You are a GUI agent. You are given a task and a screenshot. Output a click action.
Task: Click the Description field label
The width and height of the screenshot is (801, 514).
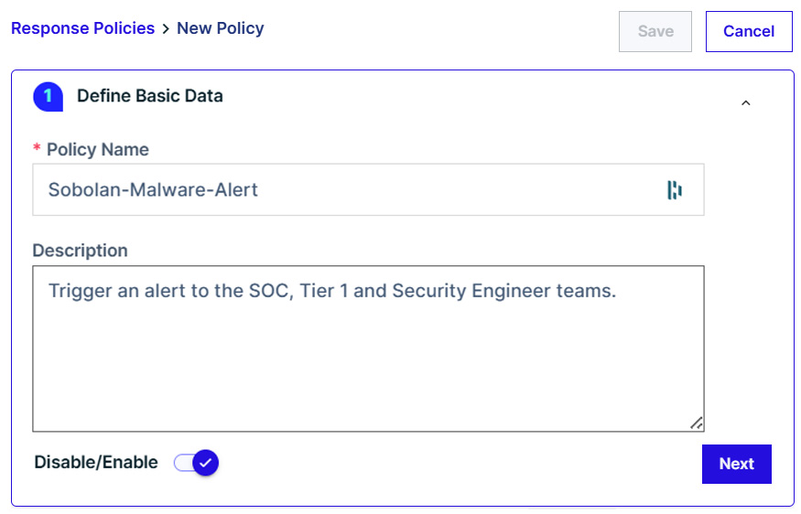click(81, 251)
